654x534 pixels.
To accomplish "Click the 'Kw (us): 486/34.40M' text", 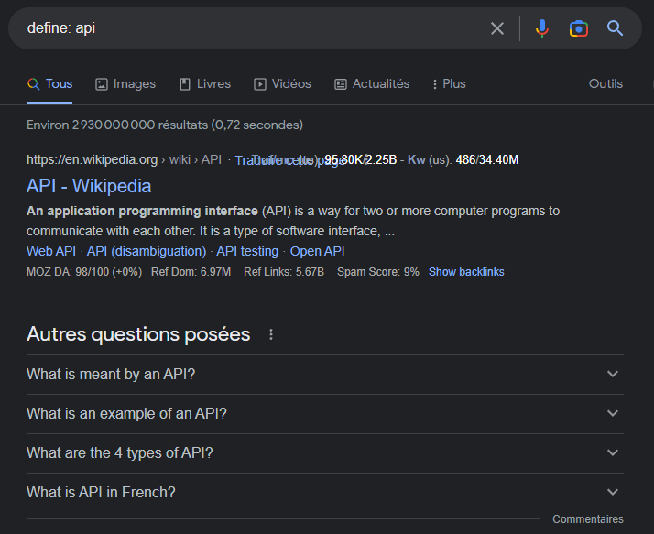I will point(463,159).
